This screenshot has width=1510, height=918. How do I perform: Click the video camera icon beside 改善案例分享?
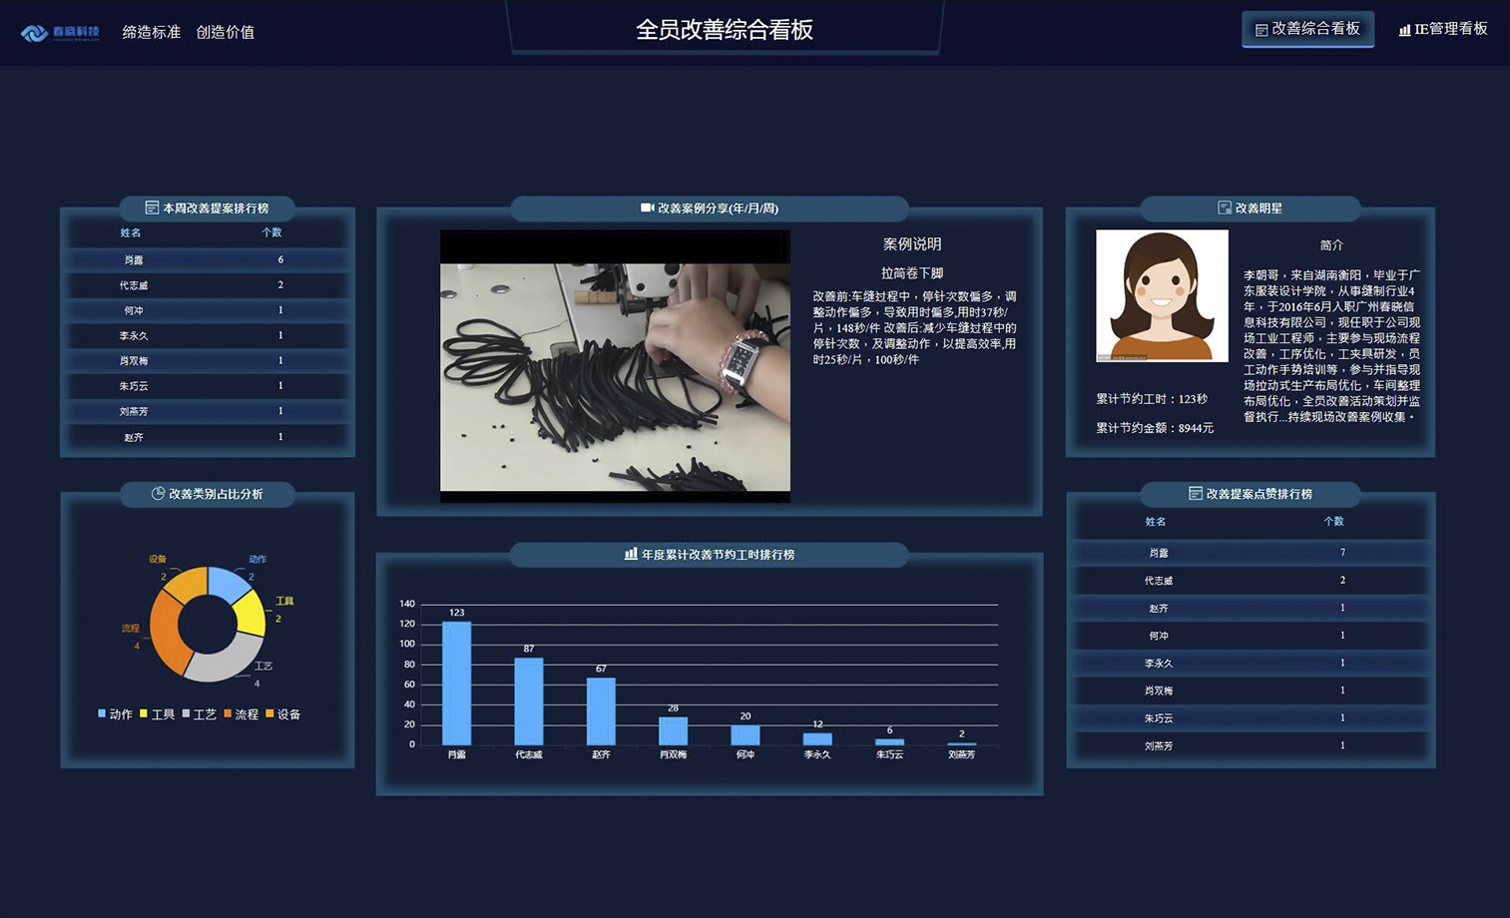[x=647, y=208]
